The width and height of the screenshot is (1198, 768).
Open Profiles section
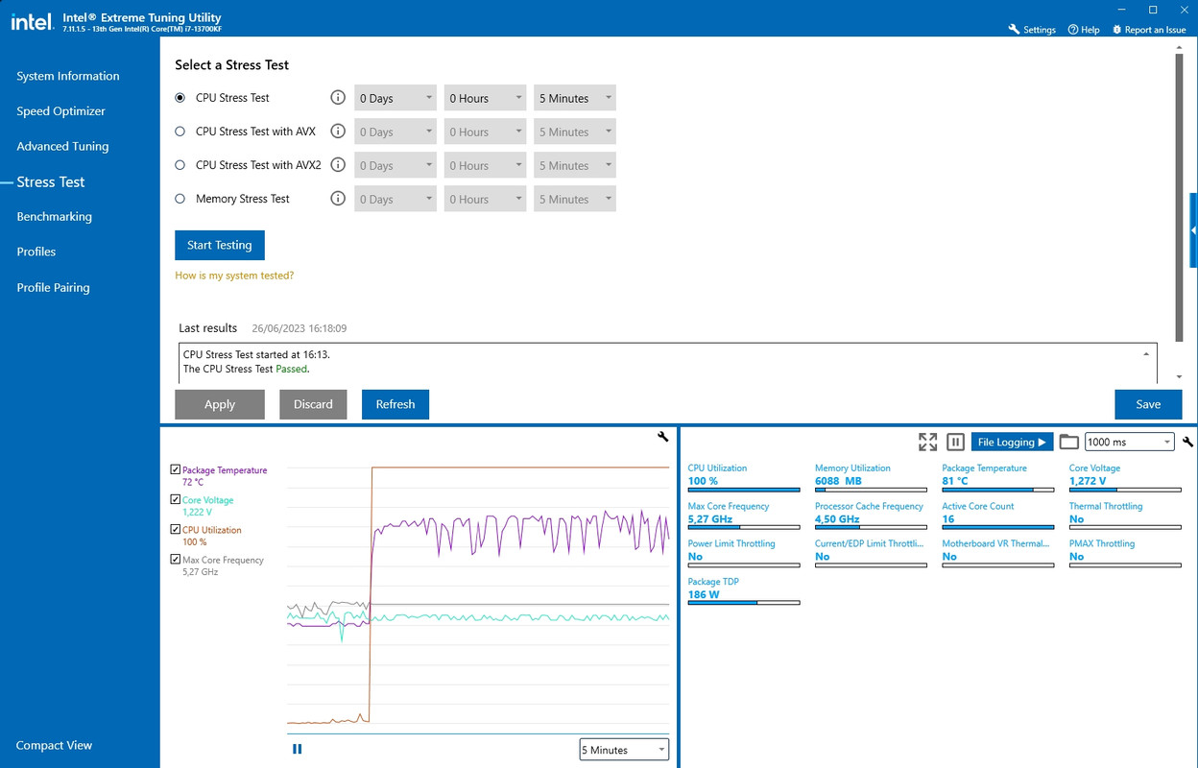coord(36,252)
